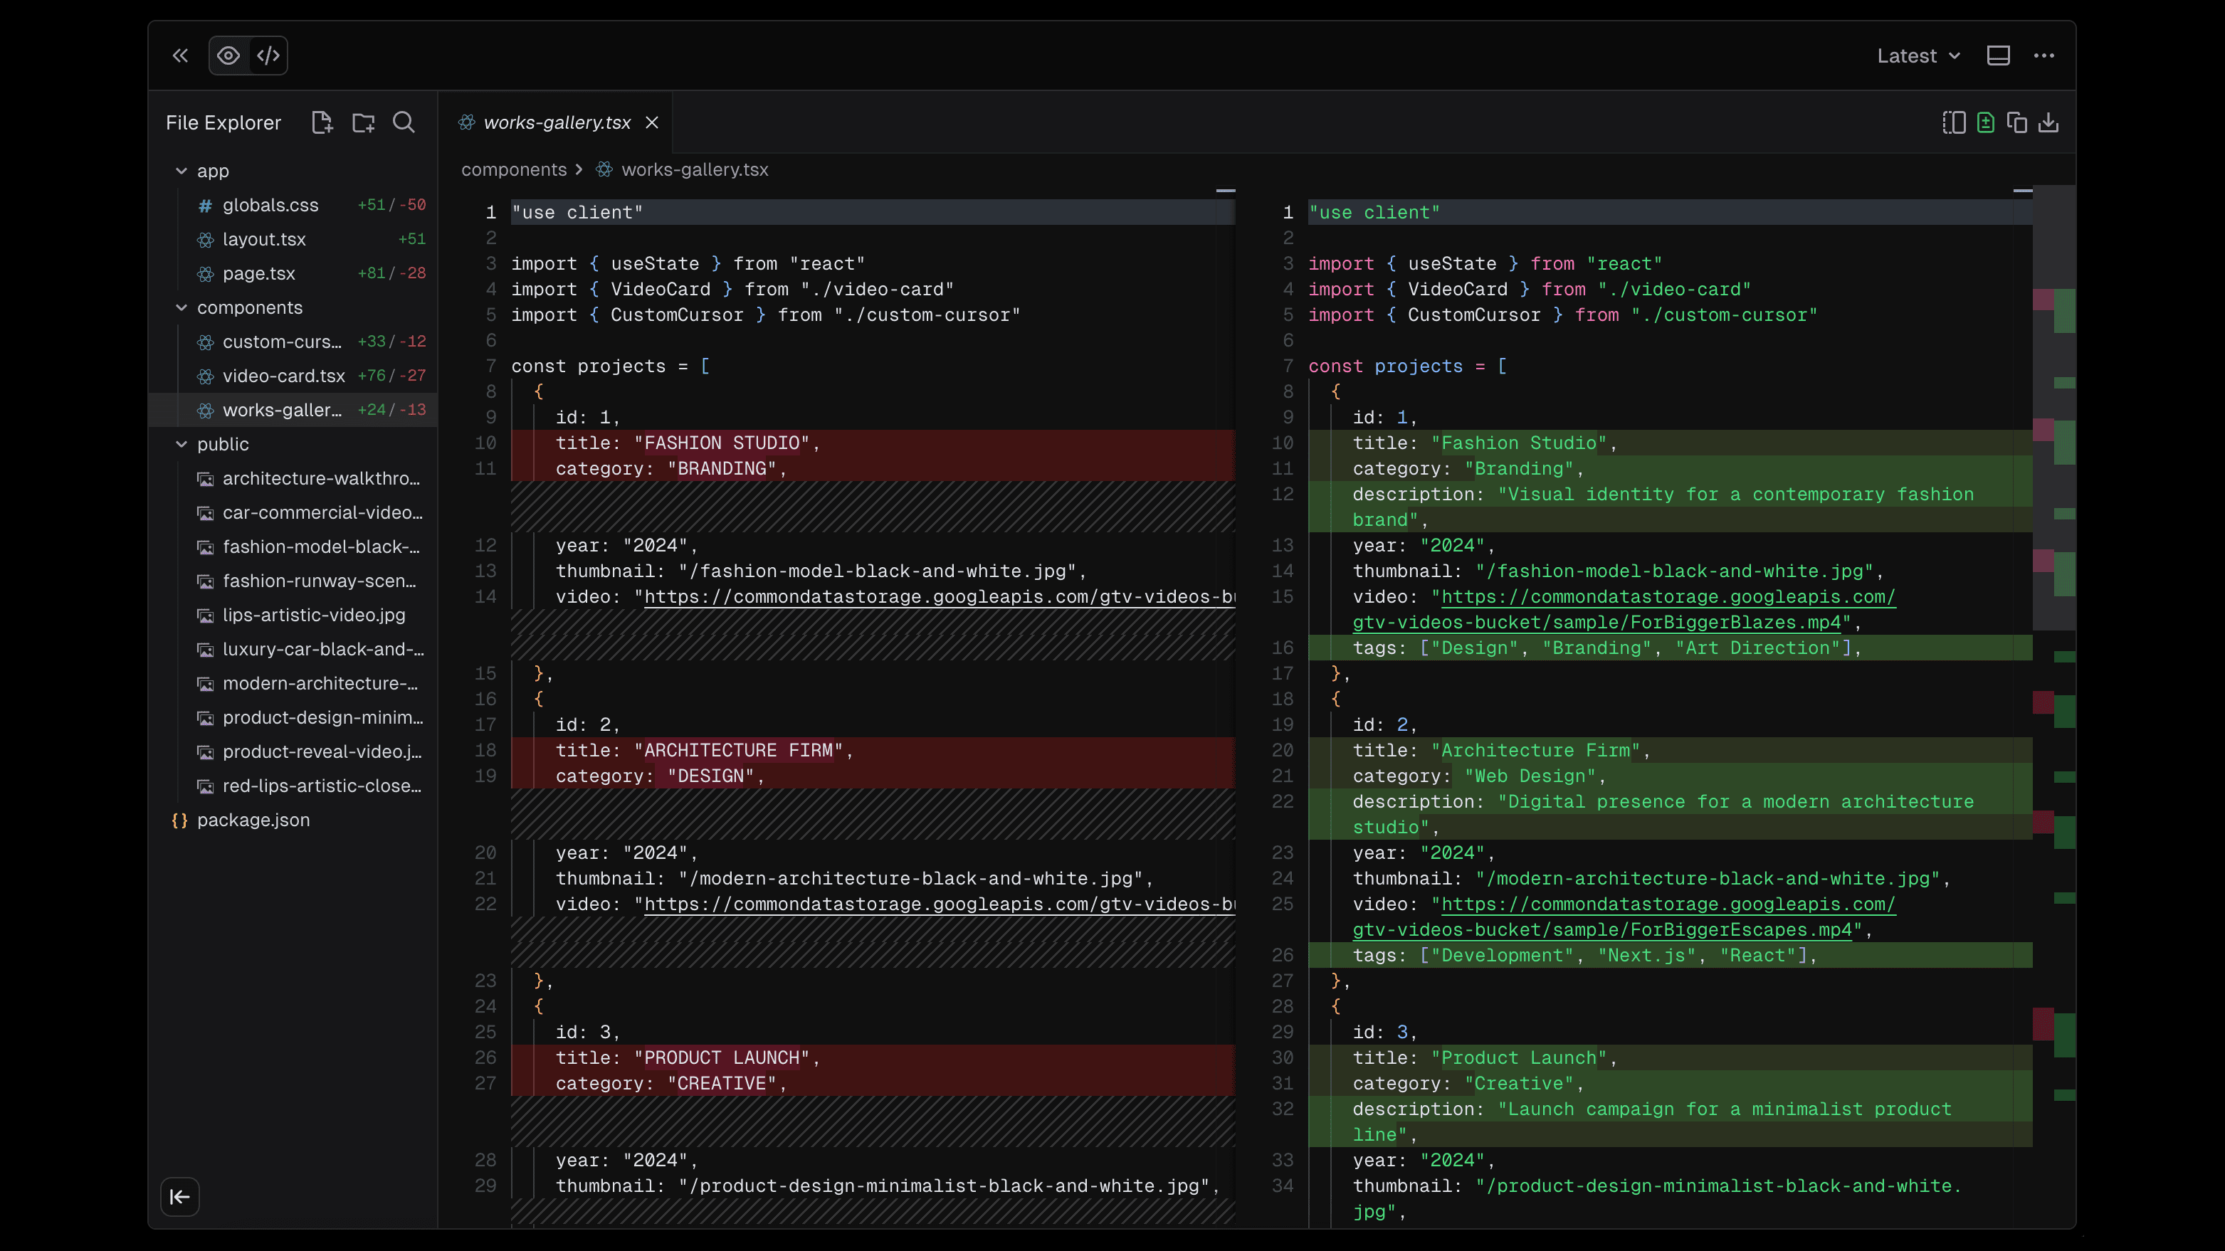Create a new file in File Explorer
Viewport: 2225px width, 1251px height.
coord(322,122)
